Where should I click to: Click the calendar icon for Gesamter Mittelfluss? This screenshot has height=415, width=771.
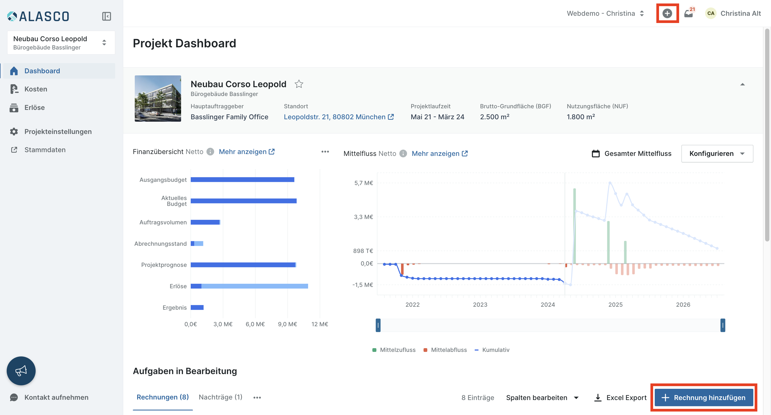[596, 153]
